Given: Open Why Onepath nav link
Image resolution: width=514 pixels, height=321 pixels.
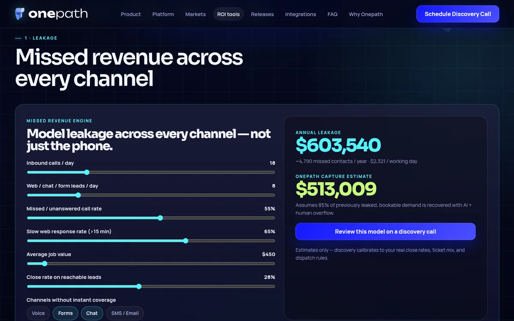Looking at the screenshot, I should tap(366, 14).
